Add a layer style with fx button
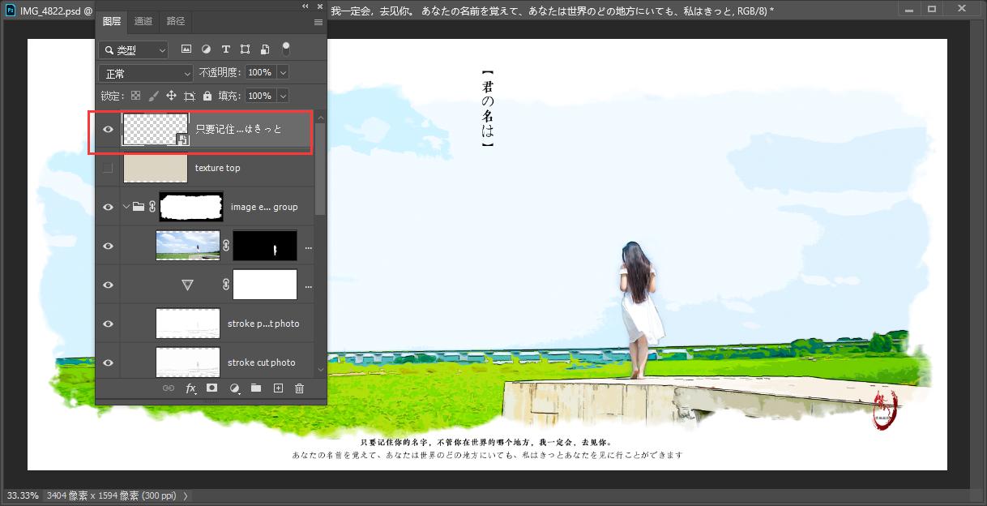 pos(191,388)
